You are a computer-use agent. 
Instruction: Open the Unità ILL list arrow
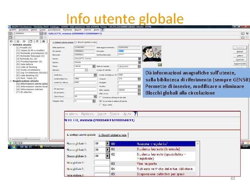(x=95, y=75)
